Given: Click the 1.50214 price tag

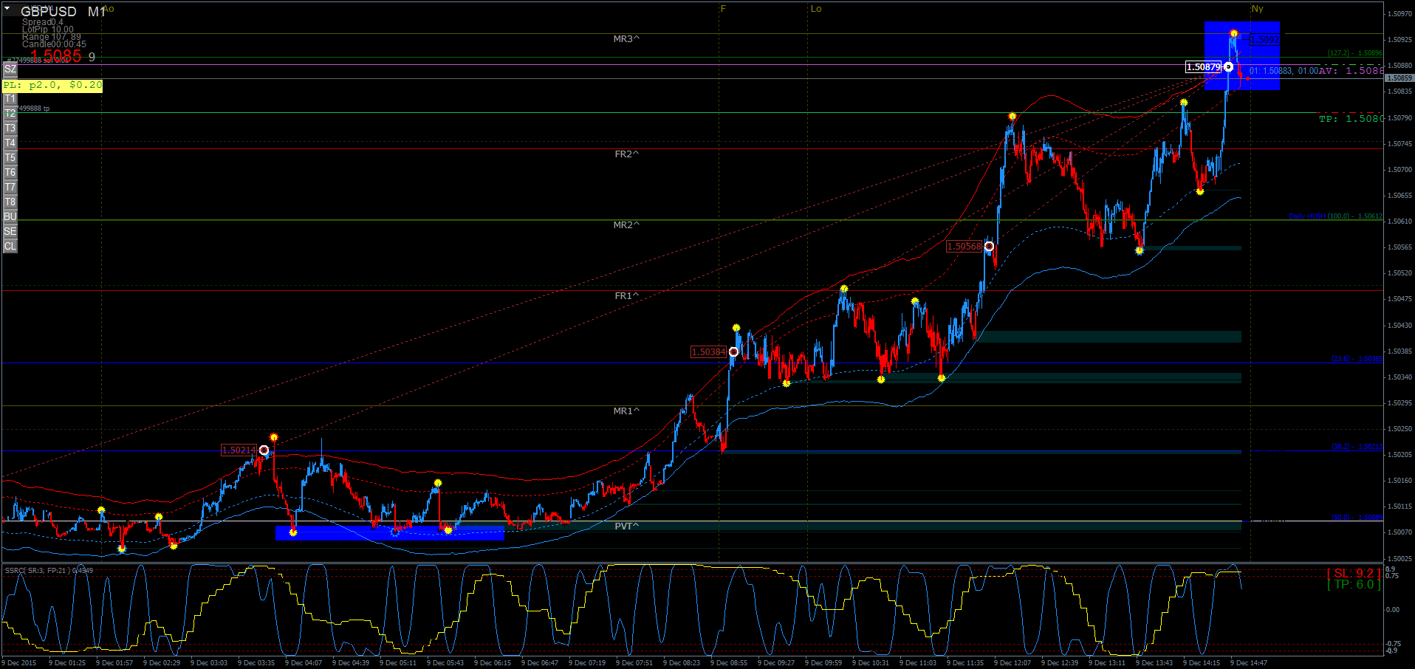Looking at the screenshot, I should [x=239, y=450].
